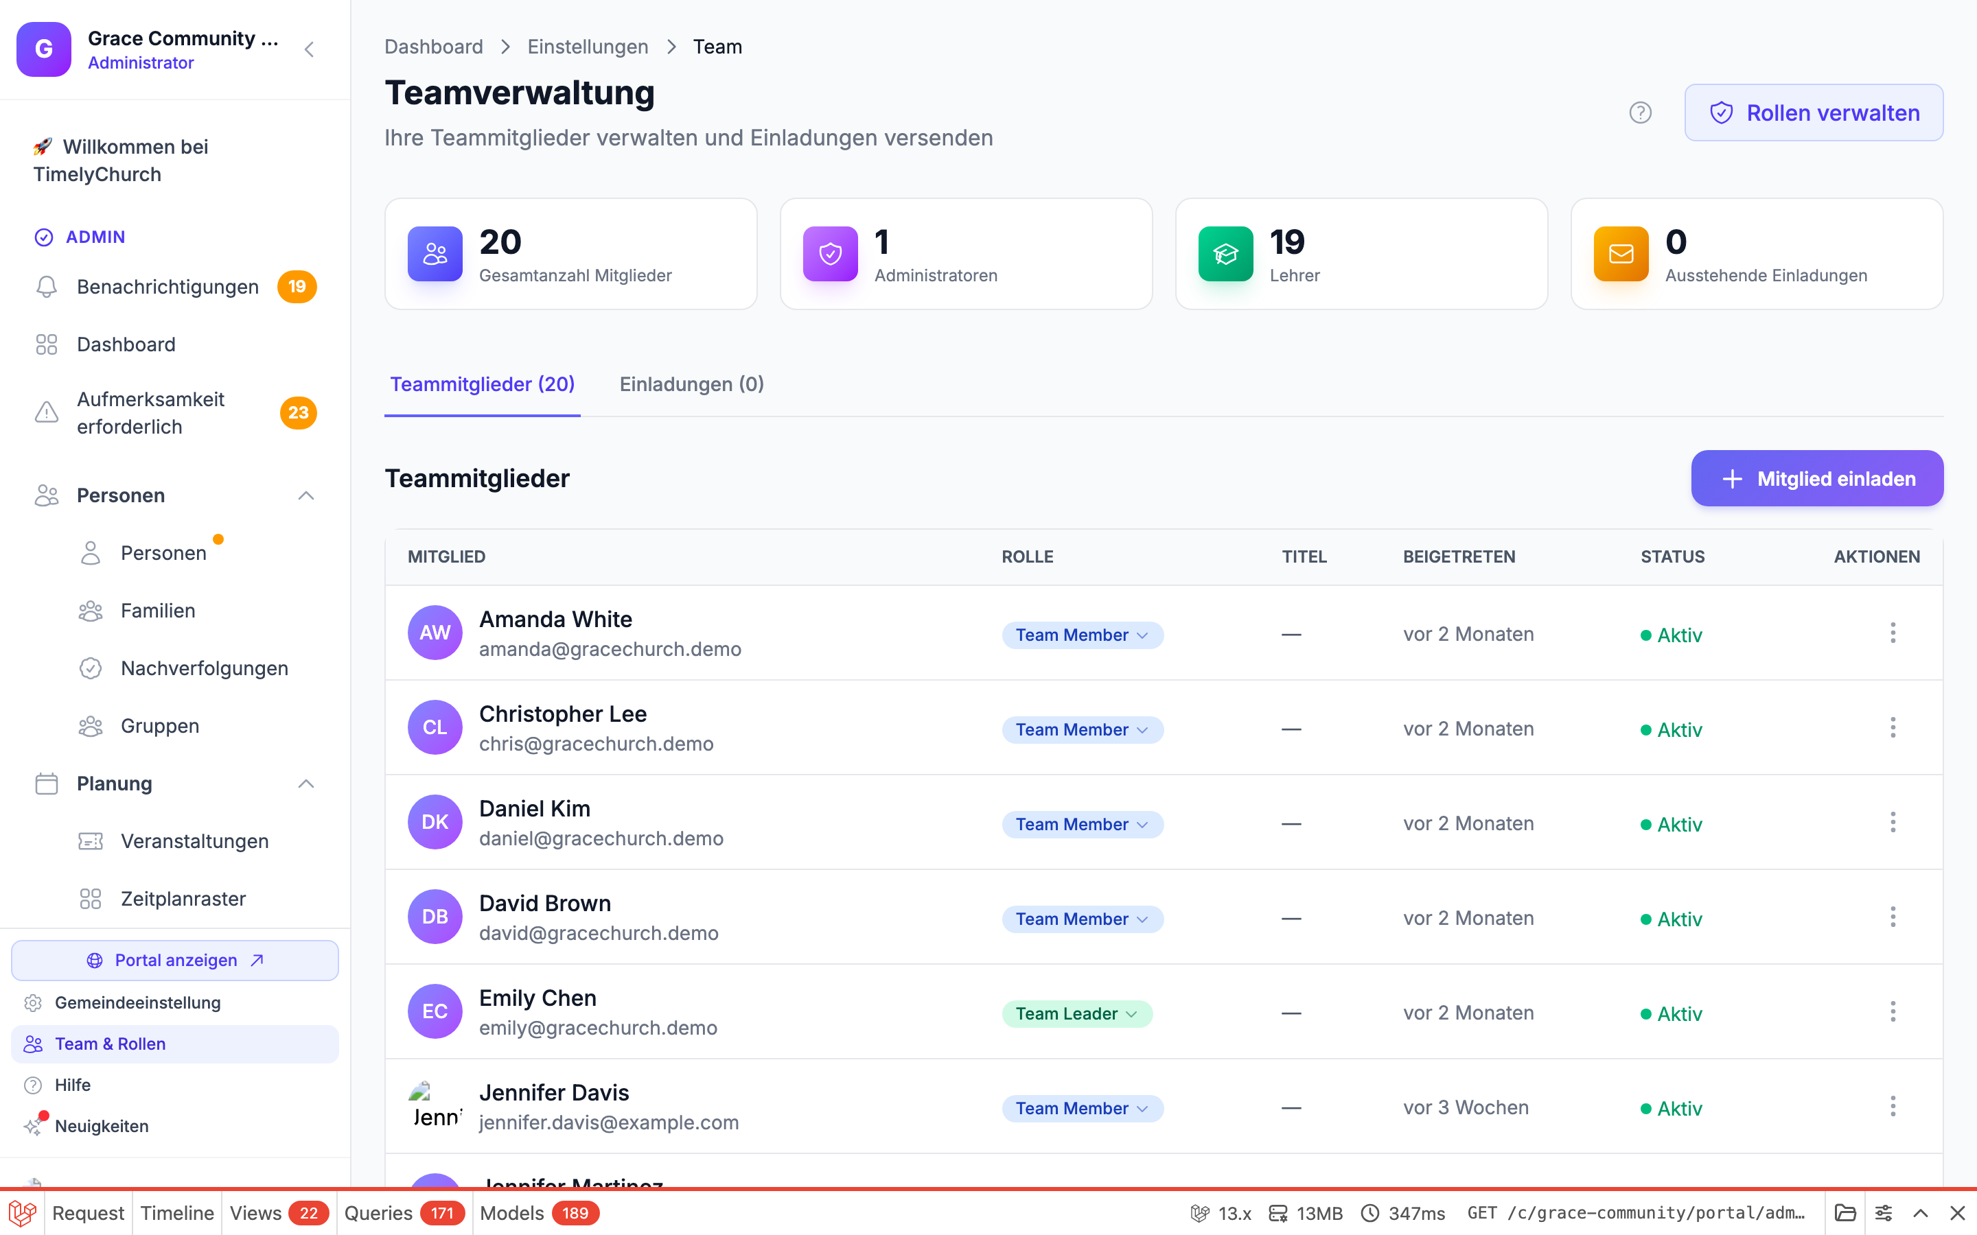Click the Aufmerksamkeit erforderlich warning icon

47,412
